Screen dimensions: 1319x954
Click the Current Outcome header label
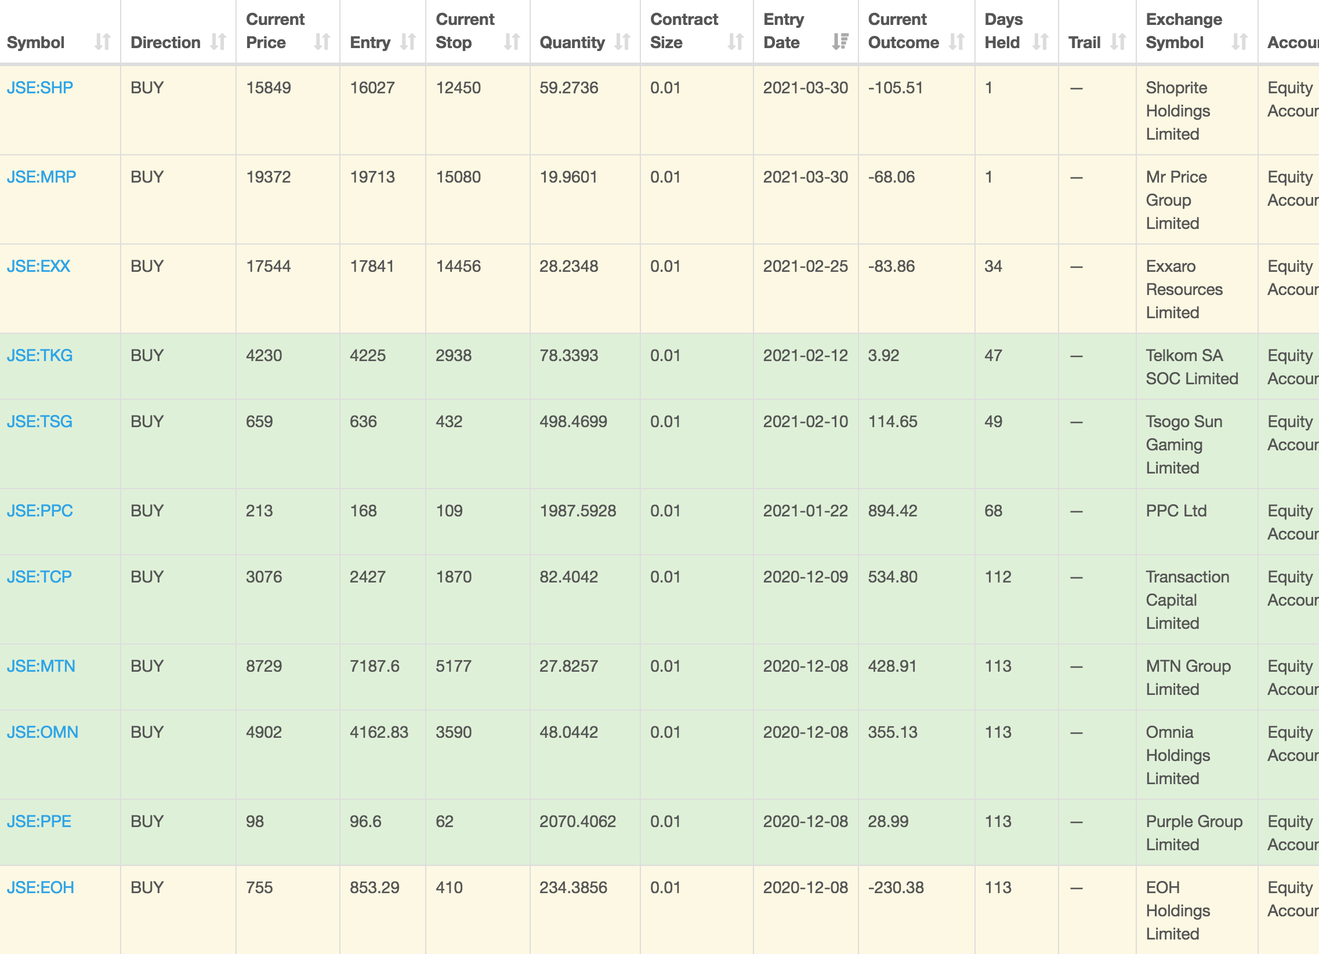(x=903, y=31)
